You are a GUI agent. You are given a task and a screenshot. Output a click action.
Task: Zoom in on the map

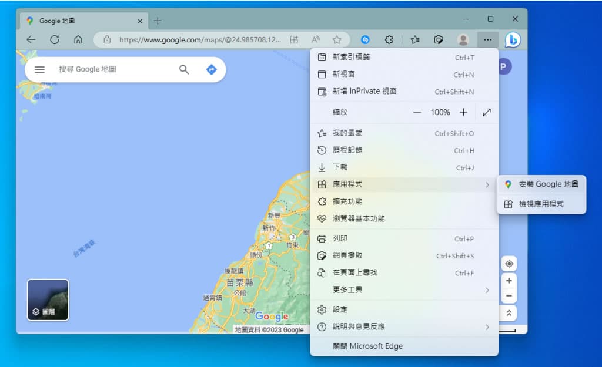pyautogui.click(x=509, y=281)
